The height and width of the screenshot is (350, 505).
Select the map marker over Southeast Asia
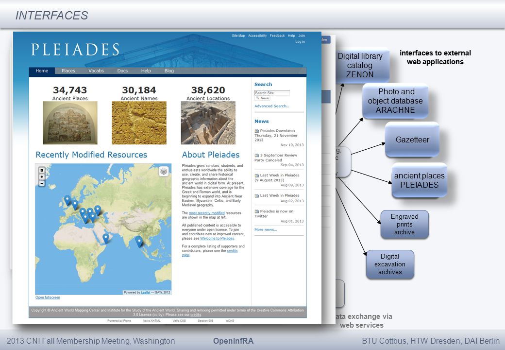(x=139, y=242)
